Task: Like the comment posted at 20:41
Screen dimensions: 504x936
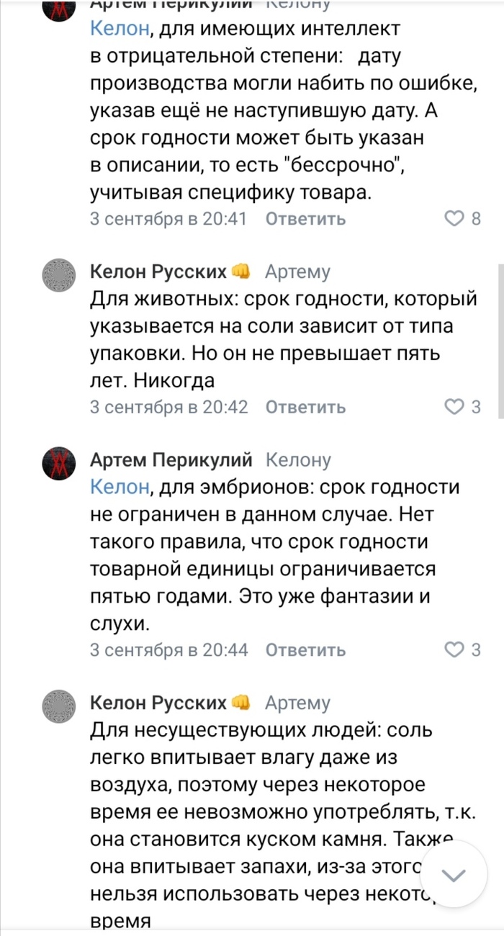Action: 454,219
